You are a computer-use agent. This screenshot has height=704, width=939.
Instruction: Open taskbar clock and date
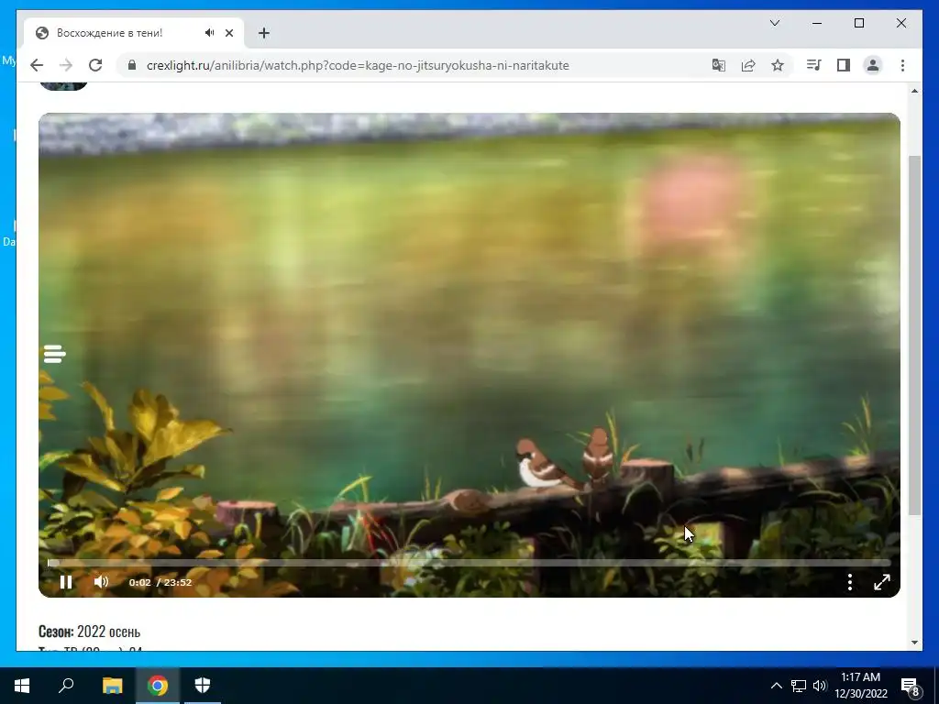coord(861,686)
